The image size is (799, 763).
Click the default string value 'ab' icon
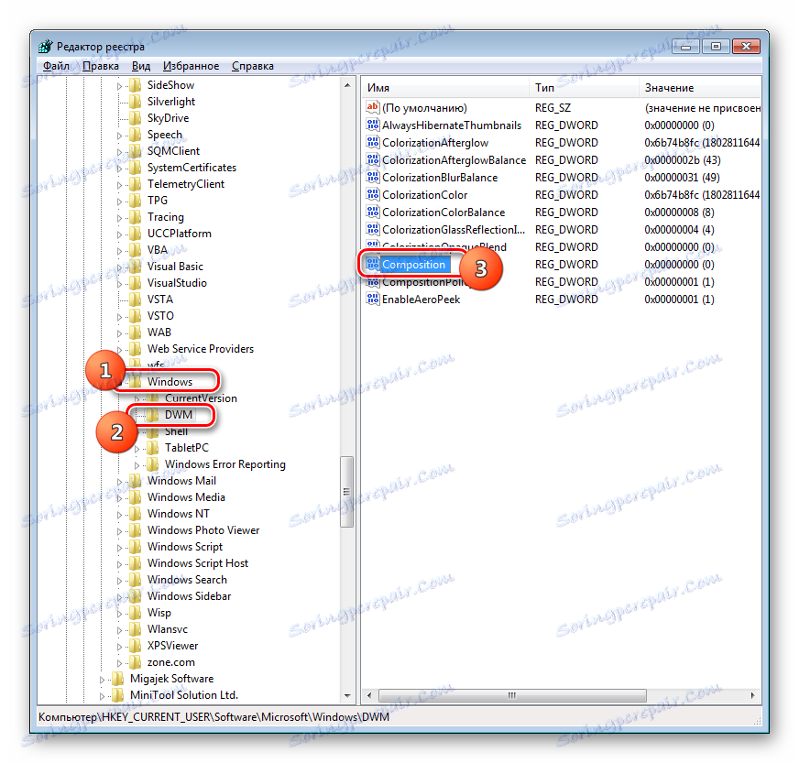(x=373, y=107)
